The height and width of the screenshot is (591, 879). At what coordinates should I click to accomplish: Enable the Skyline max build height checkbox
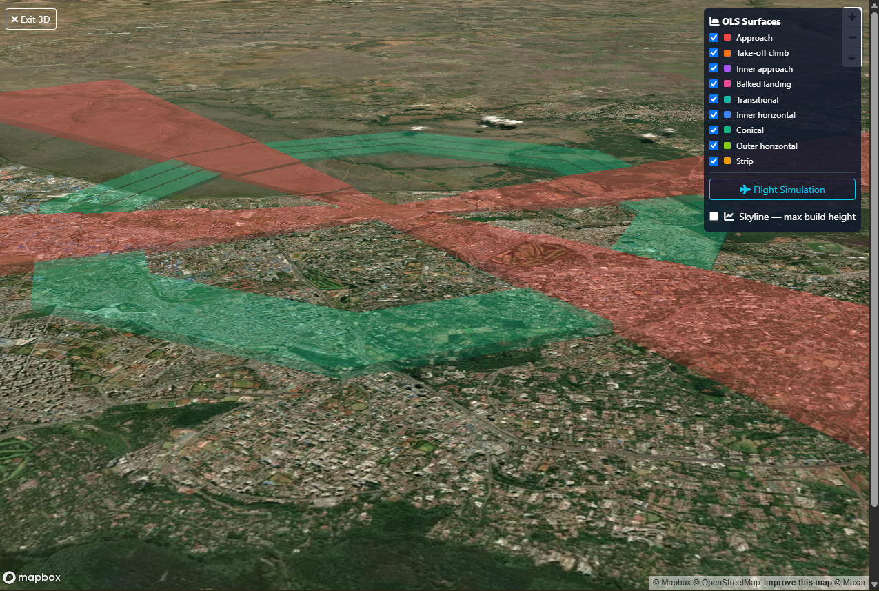714,217
